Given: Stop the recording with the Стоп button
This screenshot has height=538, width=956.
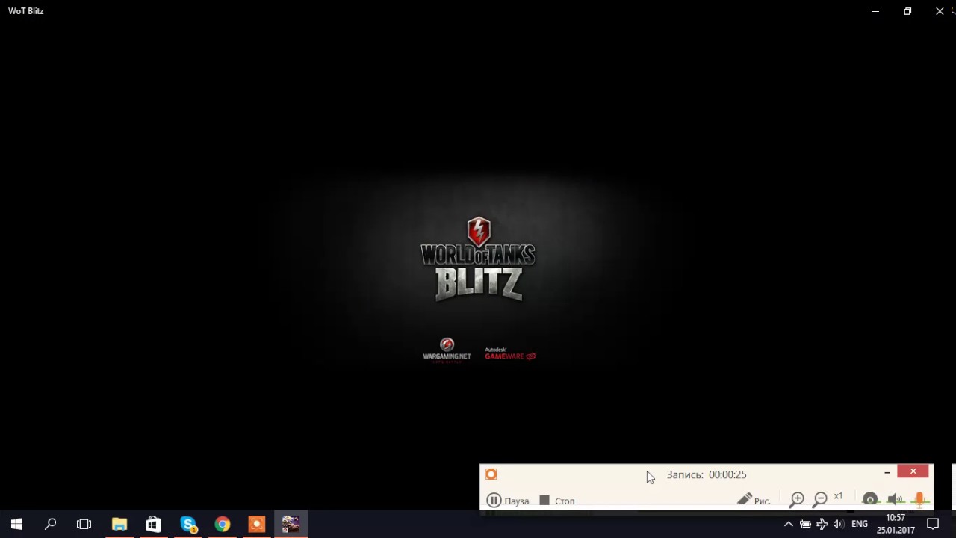Looking at the screenshot, I should coord(557,501).
